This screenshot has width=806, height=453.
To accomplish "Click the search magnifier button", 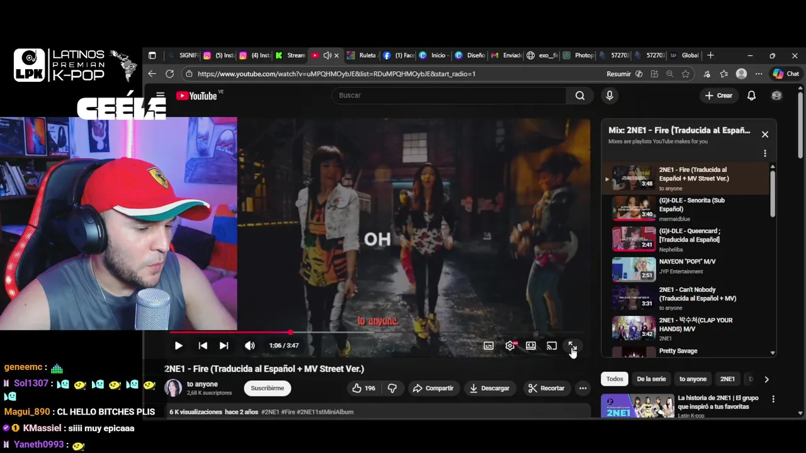I will (x=580, y=96).
